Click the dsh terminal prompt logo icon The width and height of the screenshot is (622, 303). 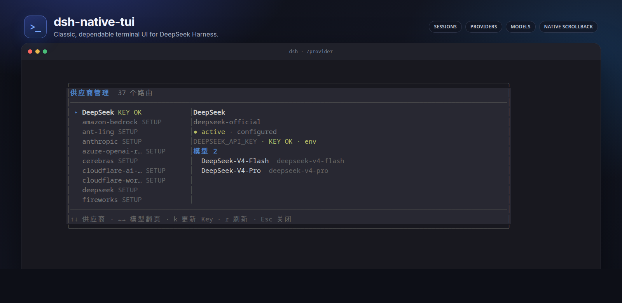point(35,27)
